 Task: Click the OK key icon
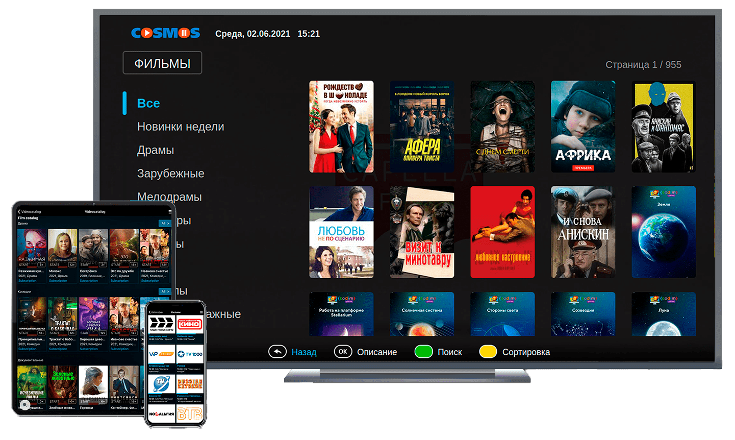click(x=343, y=352)
